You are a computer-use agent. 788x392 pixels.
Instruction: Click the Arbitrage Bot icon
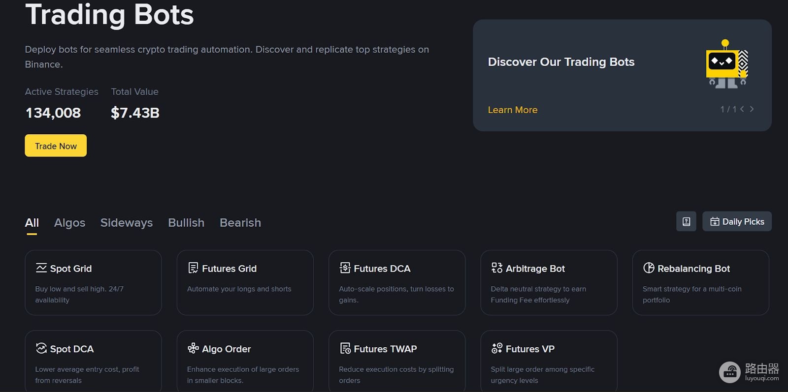(x=497, y=268)
